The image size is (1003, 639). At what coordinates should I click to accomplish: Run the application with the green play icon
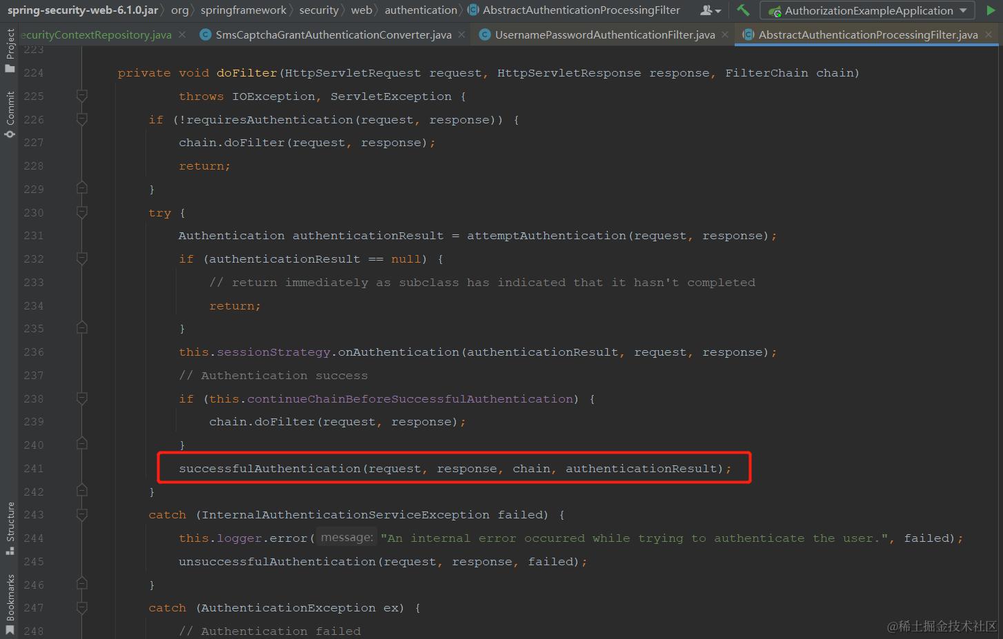tap(993, 10)
